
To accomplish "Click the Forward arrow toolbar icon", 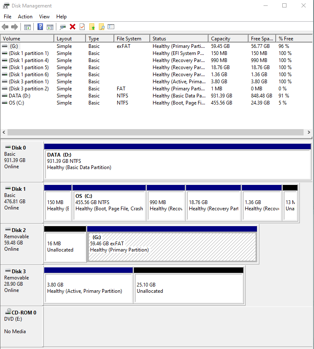I will click(x=15, y=27).
